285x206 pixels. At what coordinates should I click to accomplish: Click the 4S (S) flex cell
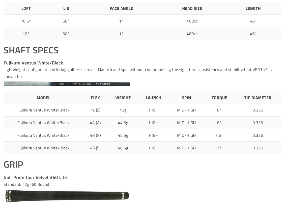pyautogui.click(x=95, y=148)
